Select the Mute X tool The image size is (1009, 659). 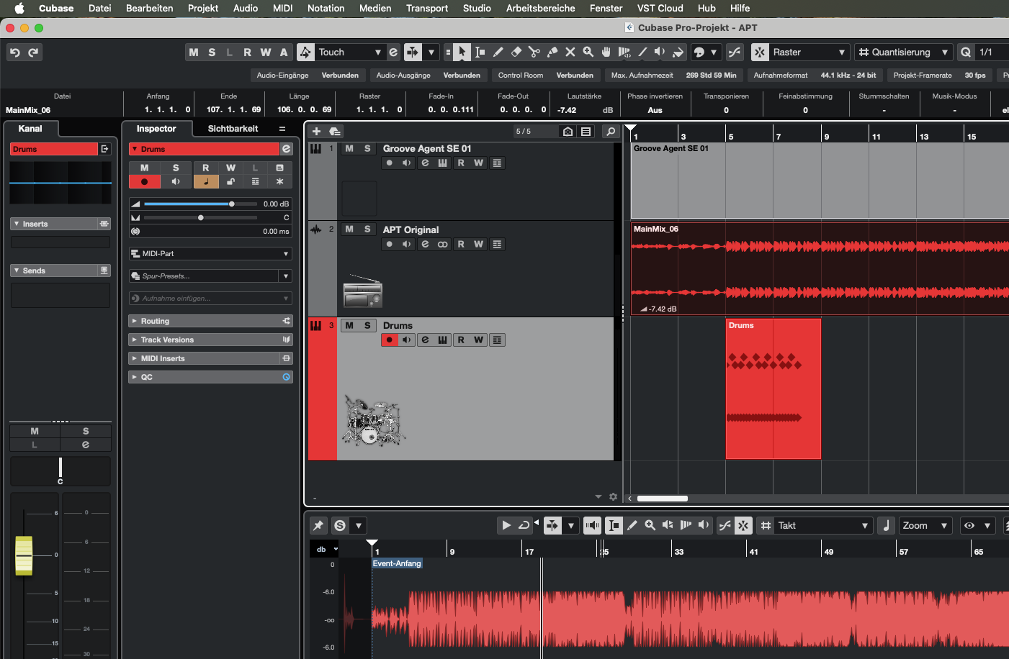point(570,52)
